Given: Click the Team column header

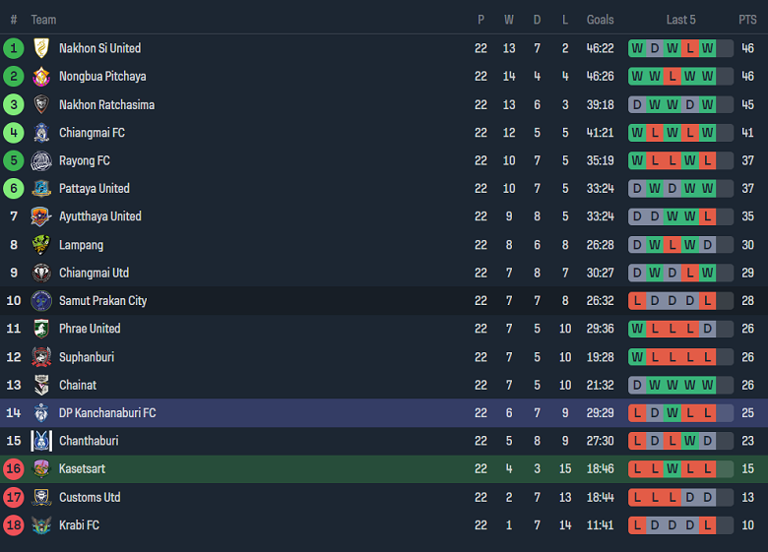Looking at the screenshot, I should point(43,20).
